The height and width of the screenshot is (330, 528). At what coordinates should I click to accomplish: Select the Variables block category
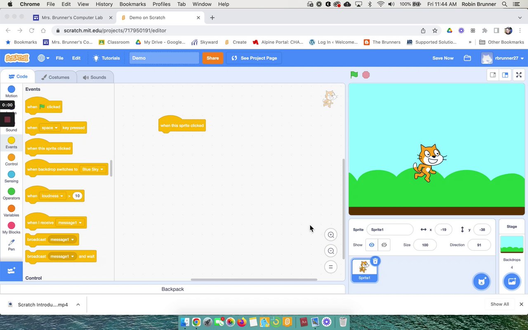(x=11, y=211)
